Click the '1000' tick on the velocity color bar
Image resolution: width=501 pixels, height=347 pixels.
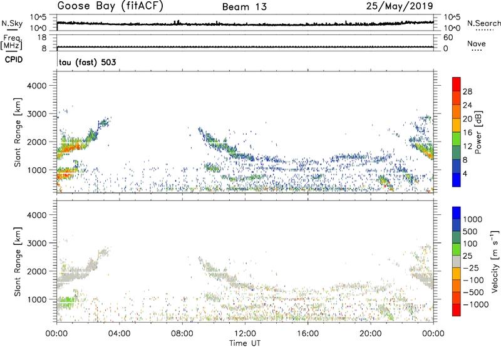(472, 219)
